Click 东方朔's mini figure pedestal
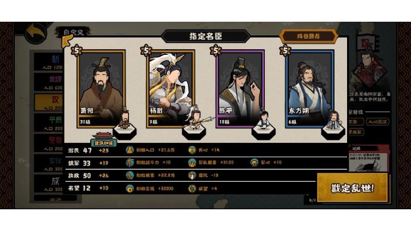This screenshot has width=411, height=231. click(x=333, y=132)
